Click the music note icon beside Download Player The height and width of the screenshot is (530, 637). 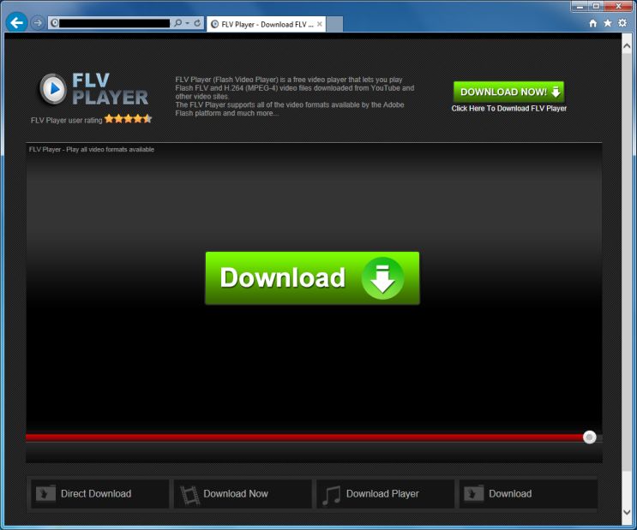[x=332, y=495]
